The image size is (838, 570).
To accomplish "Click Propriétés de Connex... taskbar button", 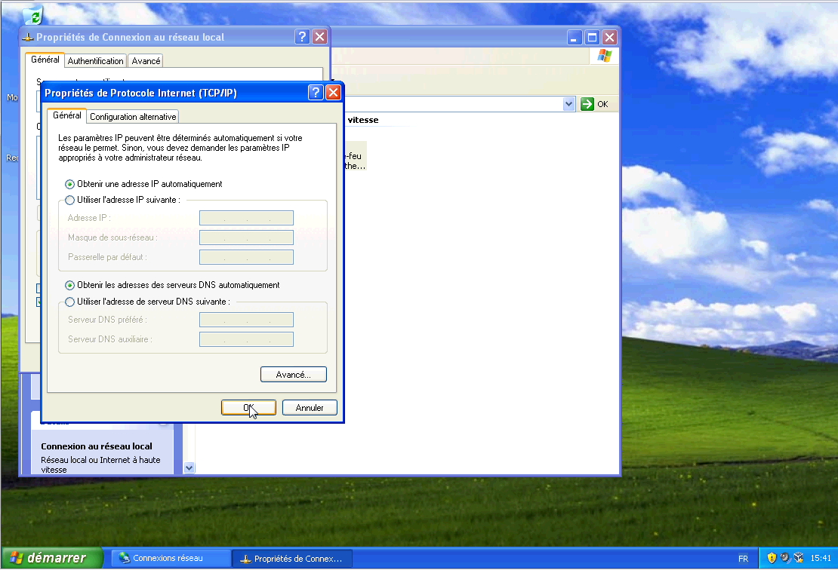I will tap(292, 559).
